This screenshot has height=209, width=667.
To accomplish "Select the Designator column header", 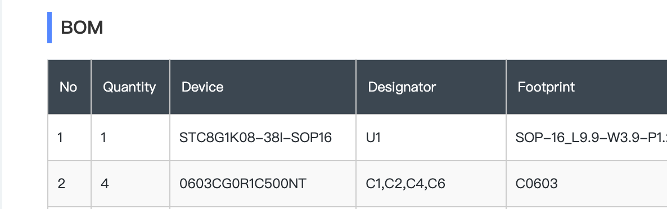I will point(431,87).
